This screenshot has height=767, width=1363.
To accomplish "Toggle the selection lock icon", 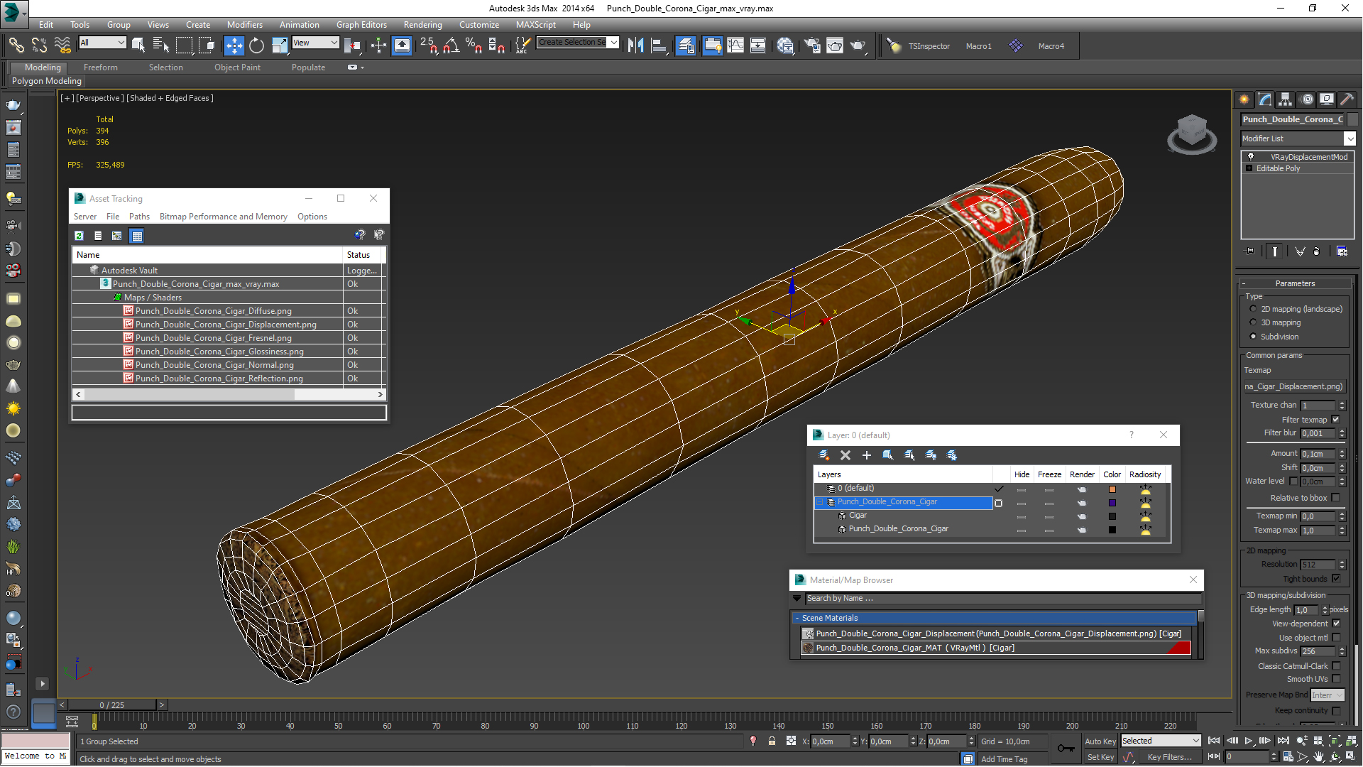I will pos(772,741).
